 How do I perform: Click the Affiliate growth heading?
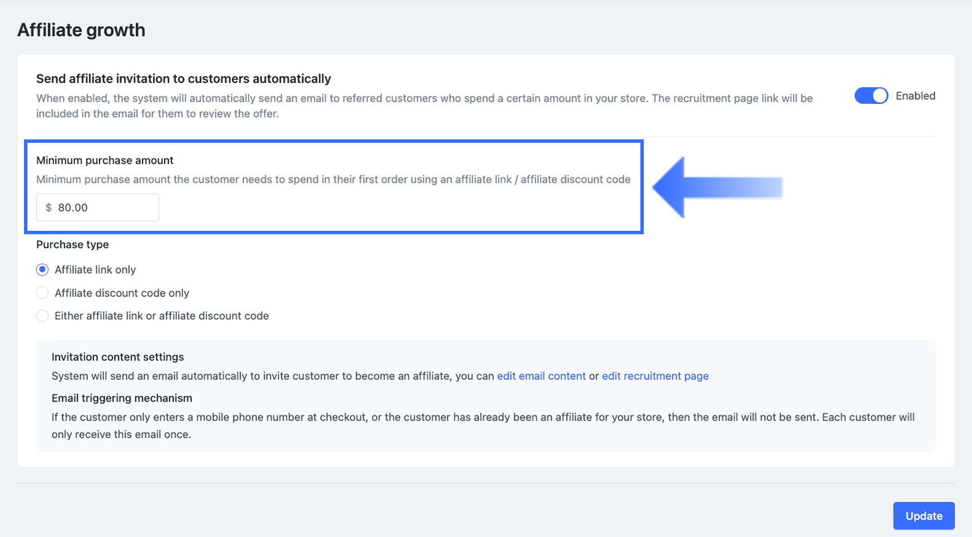click(x=81, y=30)
